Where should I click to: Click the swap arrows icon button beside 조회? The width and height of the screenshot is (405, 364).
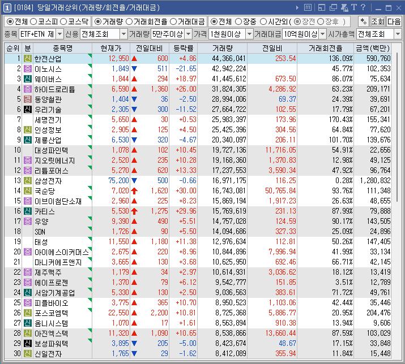click(364, 21)
